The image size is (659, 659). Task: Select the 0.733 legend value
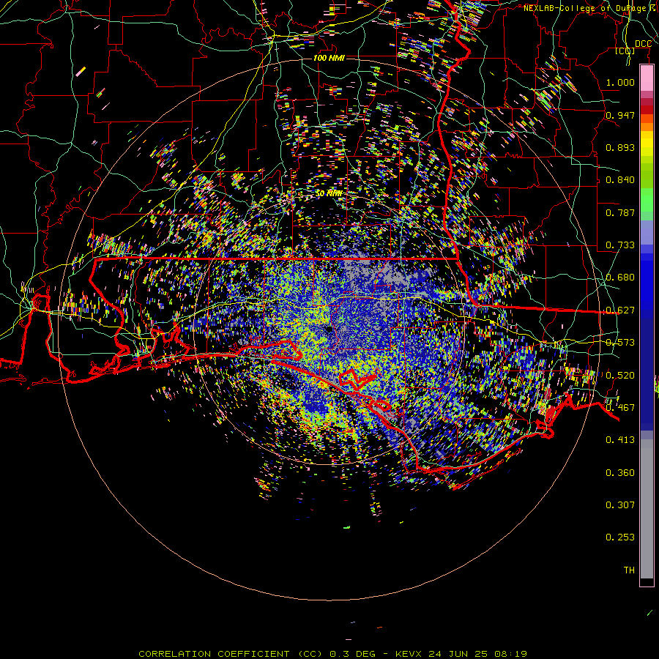point(620,245)
